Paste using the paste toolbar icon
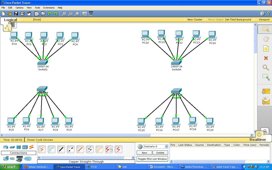272x170 pixels. [x=43, y=14]
